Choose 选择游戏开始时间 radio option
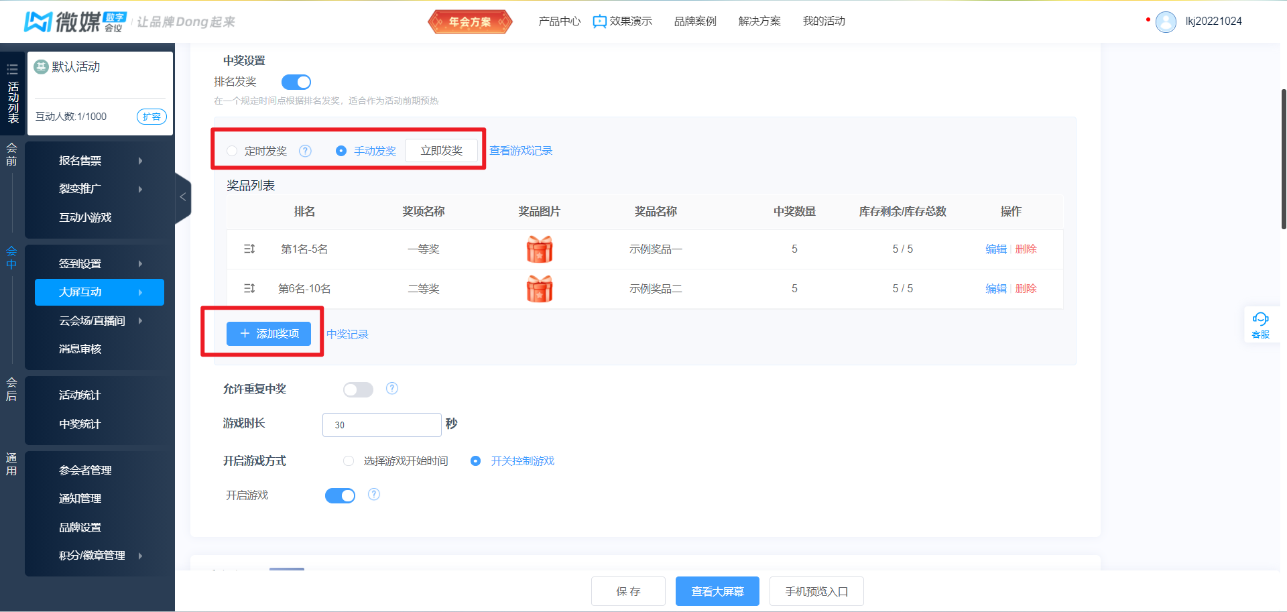Screen dimensions: 1287x612 [x=349, y=461]
